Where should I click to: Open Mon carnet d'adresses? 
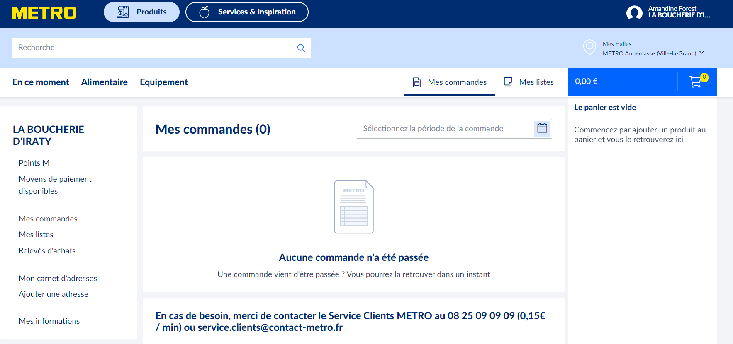pyautogui.click(x=58, y=279)
